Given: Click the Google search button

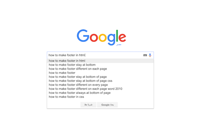Looking at the screenshot, I should (107, 105).
